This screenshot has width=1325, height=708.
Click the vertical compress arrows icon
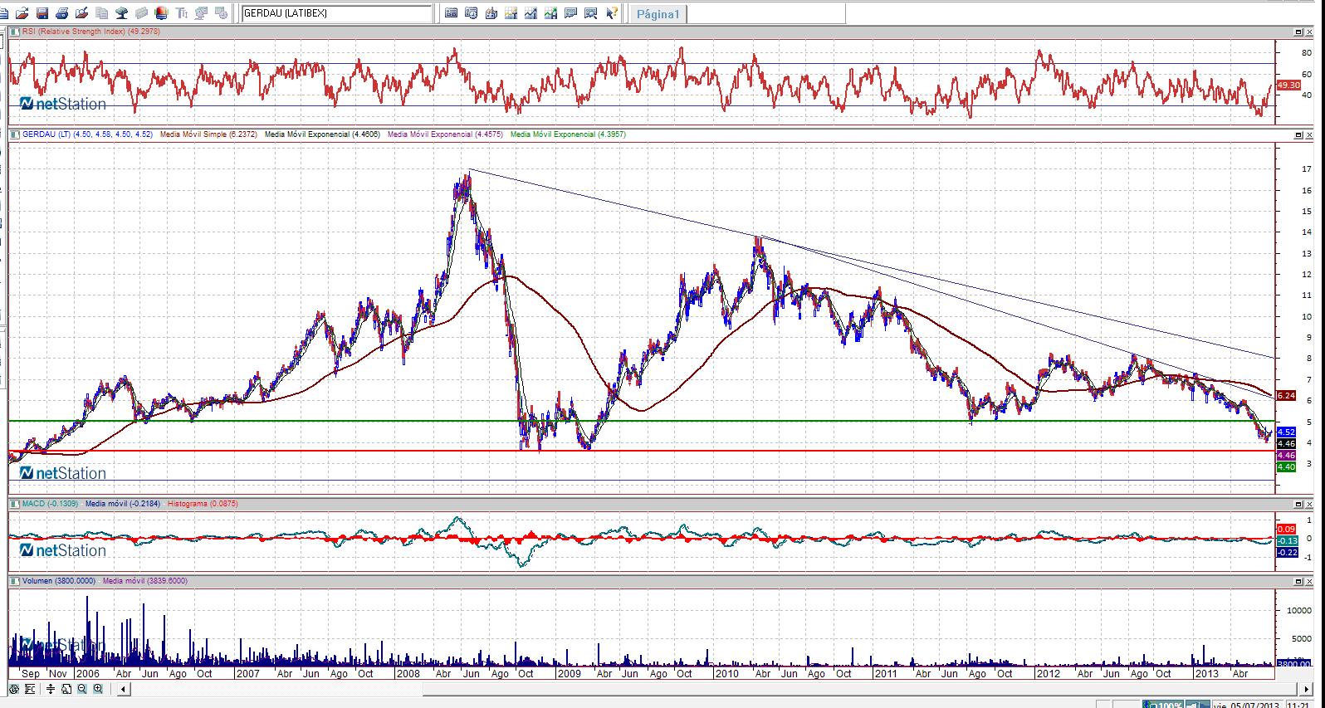click(51, 689)
